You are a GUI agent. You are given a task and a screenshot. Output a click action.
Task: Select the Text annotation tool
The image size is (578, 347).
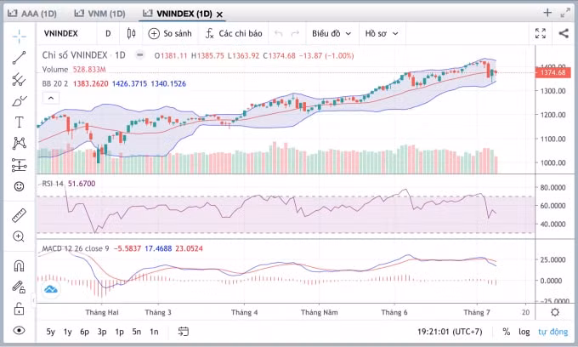(x=20, y=122)
